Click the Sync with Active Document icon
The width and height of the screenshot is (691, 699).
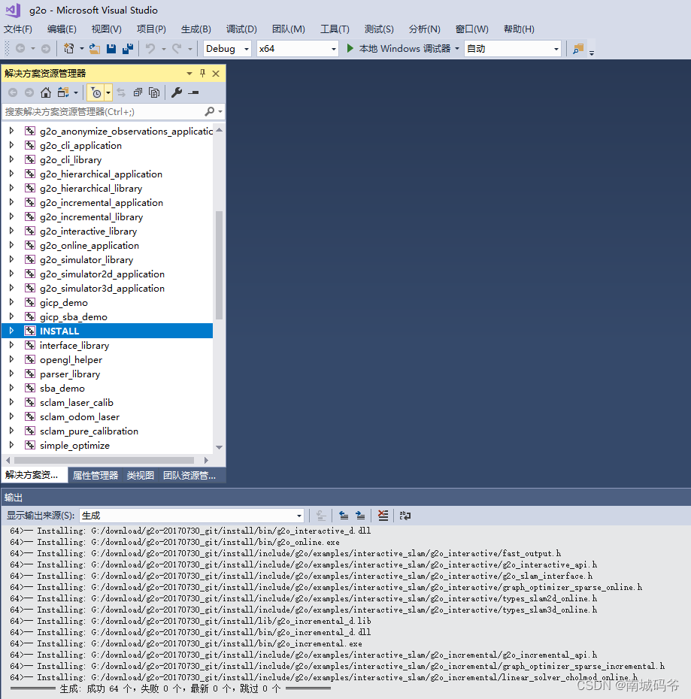[121, 92]
